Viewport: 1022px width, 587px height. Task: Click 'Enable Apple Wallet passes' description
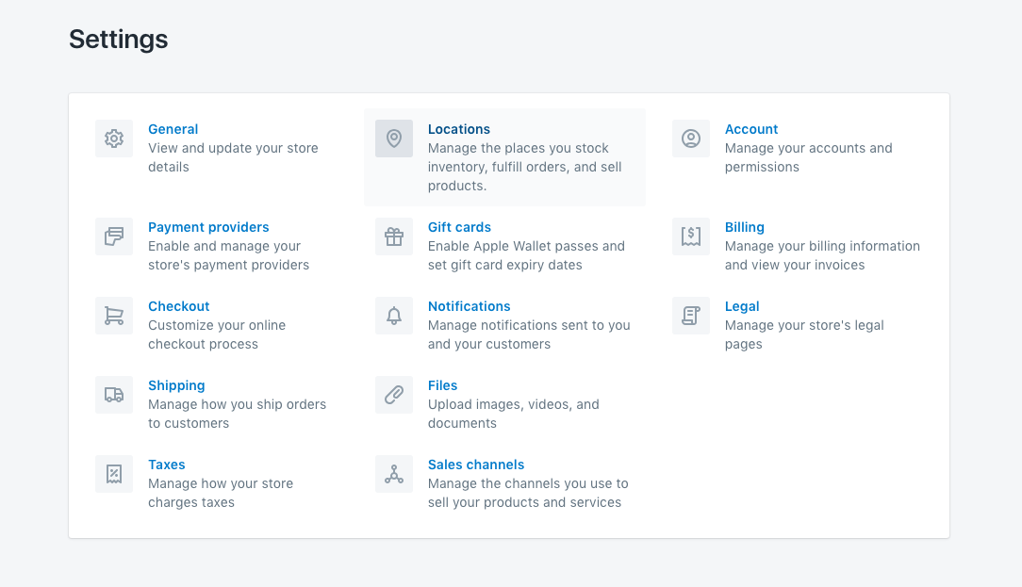pos(526,255)
